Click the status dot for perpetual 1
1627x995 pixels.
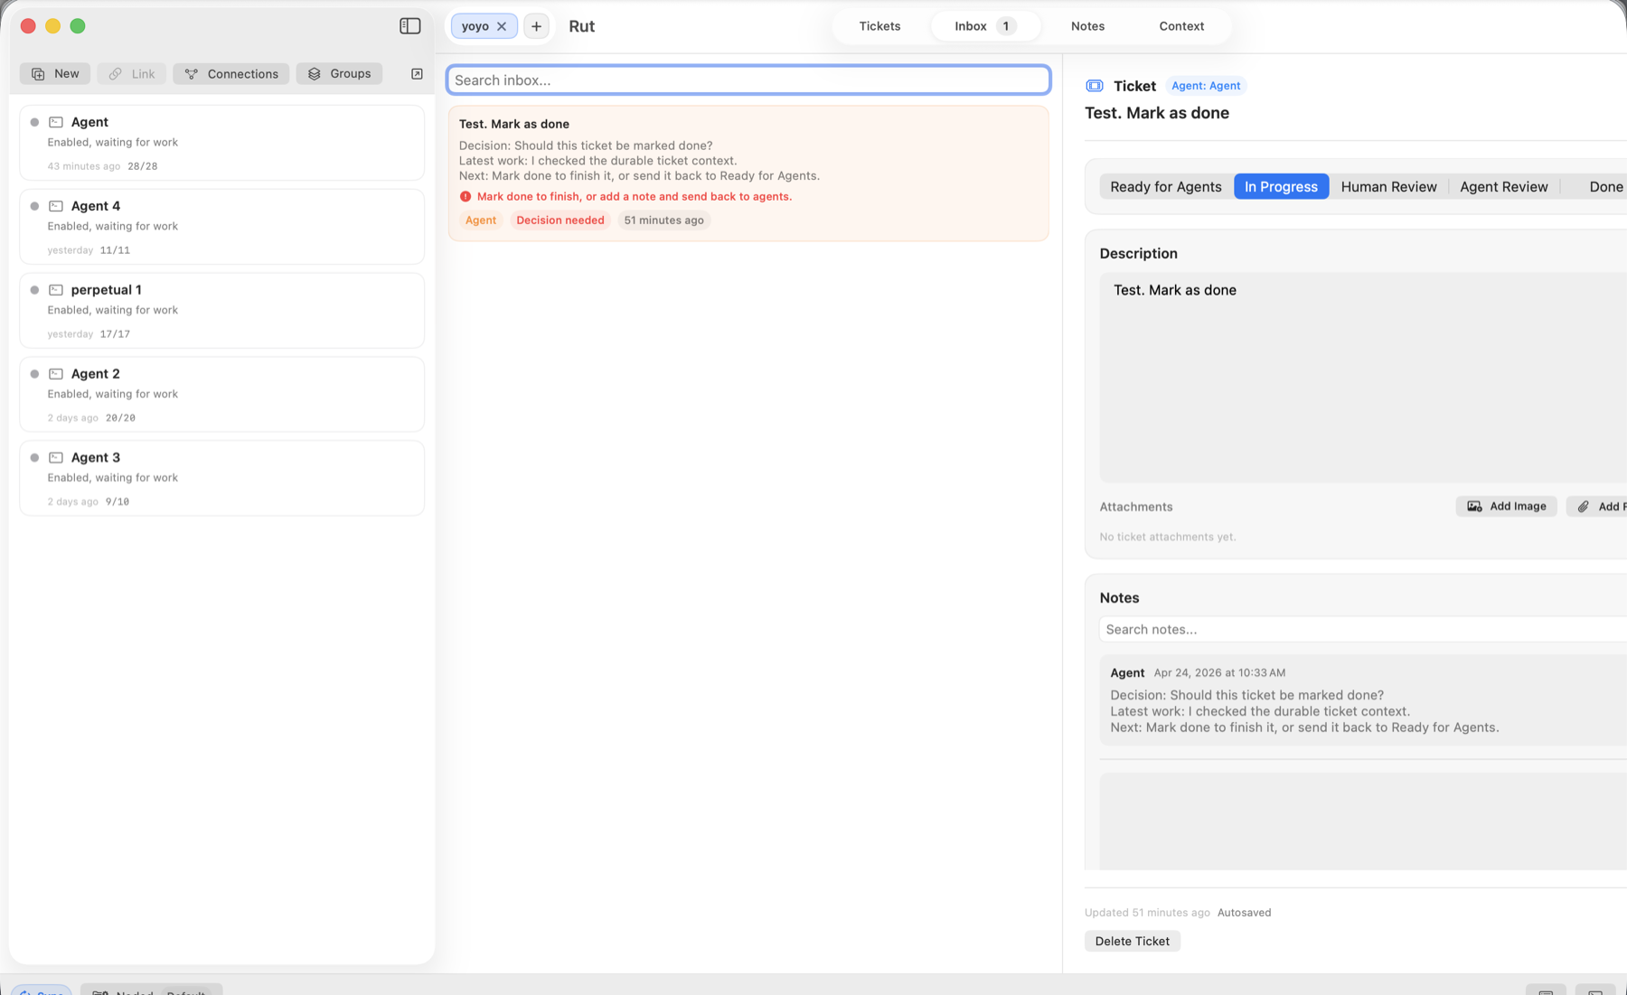coord(34,290)
